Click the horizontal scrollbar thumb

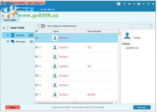pyautogui.click(x=75, y=103)
